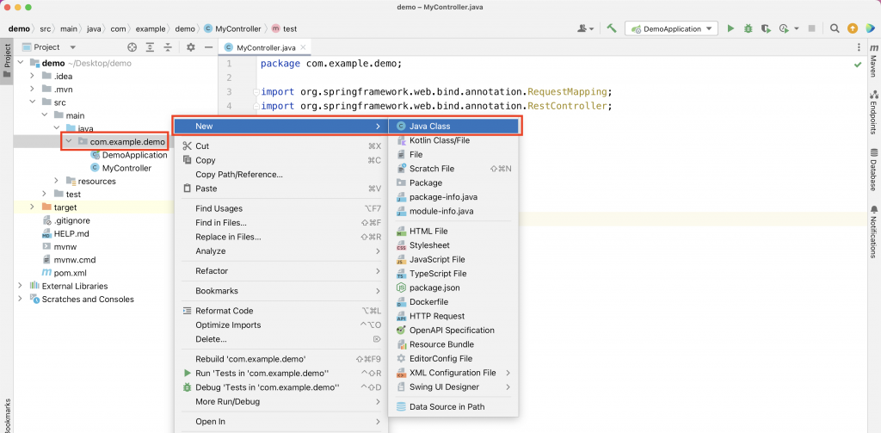The image size is (881, 433).
Task: Expand the target folder
Action: pyautogui.click(x=32, y=207)
